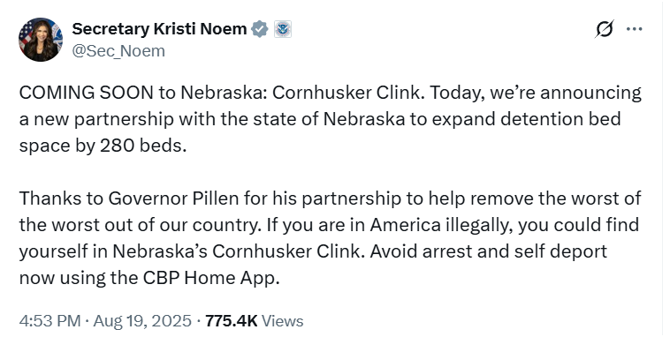Open the Grok explain-this-post icon
The image size is (670, 337).
[605, 29]
